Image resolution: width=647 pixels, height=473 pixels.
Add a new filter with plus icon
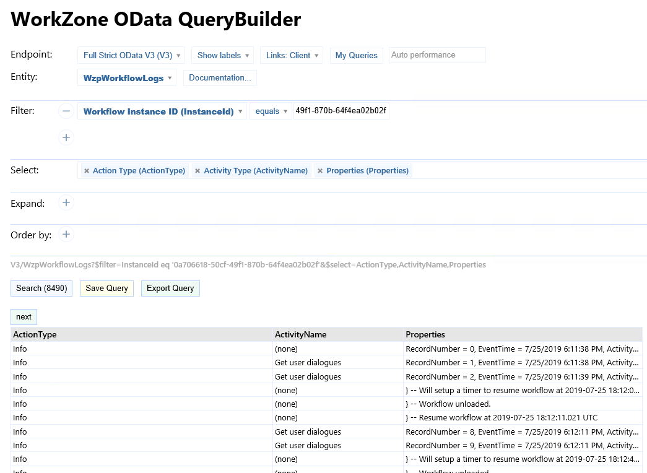(x=66, y=137)
